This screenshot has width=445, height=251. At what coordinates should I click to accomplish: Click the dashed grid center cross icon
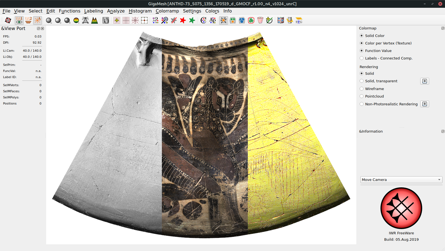point(144,20)
